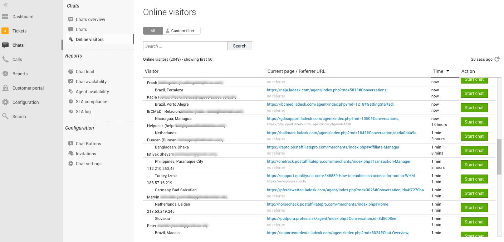
Task: Sort by the Time column arrow
Action: 447,71
